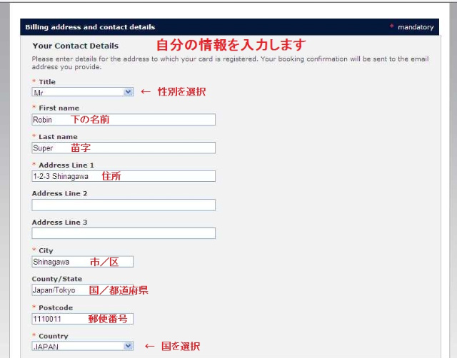Focus the Last name text box
This screenshot has height=358, width=457.
click(x=124, y=148)
